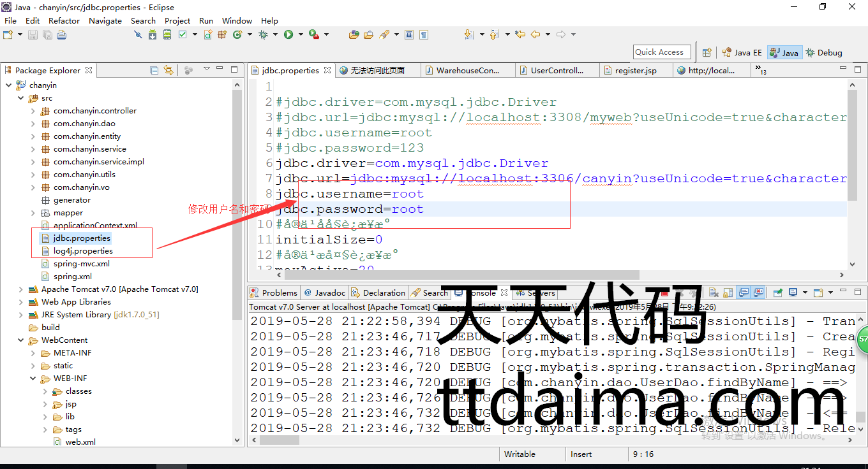Click the Open Perspective icon
Image resolution: width=868 pixels, height=469 pixels.
click(707, 53)
